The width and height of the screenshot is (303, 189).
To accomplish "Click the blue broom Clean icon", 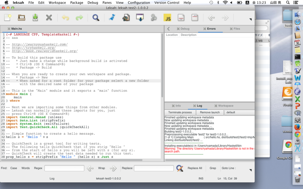I will coord(112,18).
